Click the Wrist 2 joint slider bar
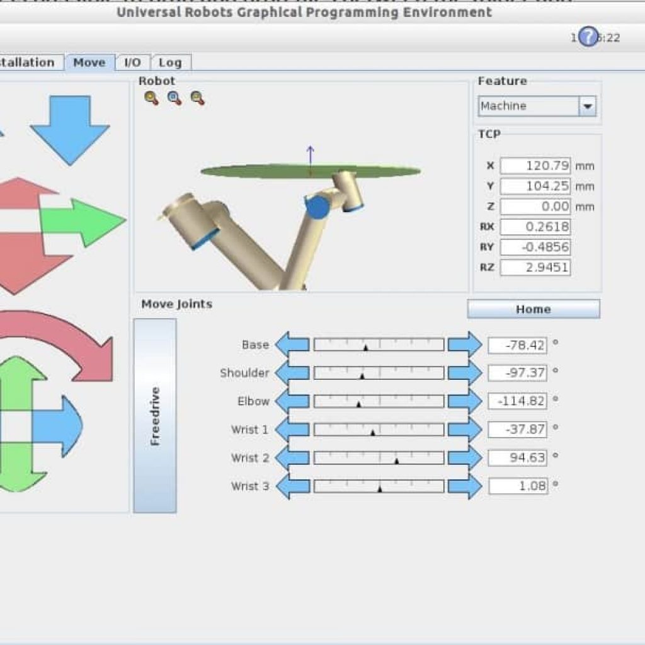This screenshot has width=645, height=645. click(379, 458)
